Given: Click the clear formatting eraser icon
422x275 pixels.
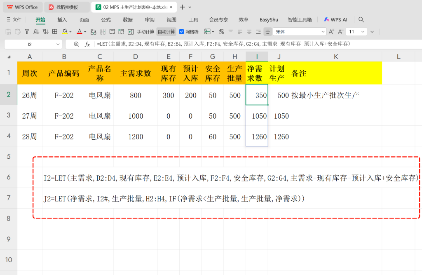Looking at the screenshot, I should point(221,32).
